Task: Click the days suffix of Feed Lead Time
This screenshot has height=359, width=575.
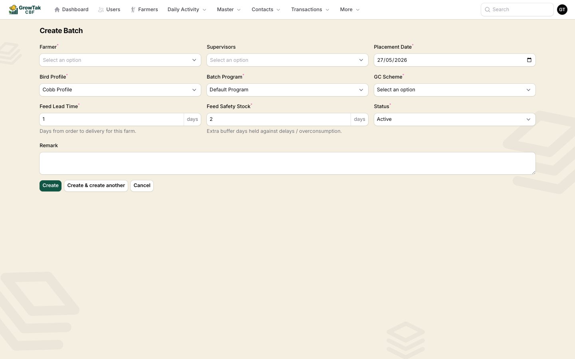Action: [192, 119]
